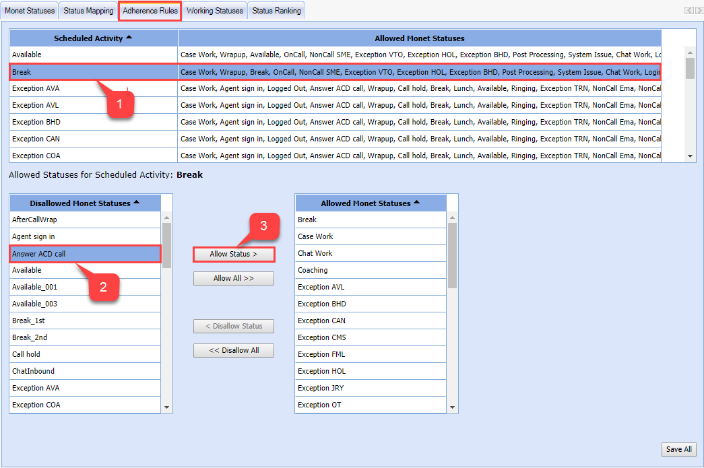Click the Allow Status > button
The image size is (704, 468).
(234, 255)
